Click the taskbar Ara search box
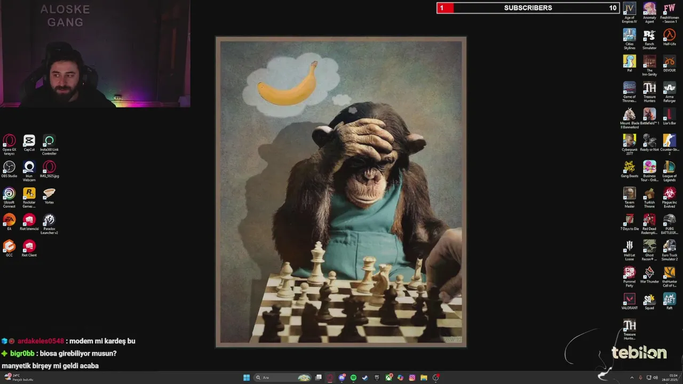 282,378
